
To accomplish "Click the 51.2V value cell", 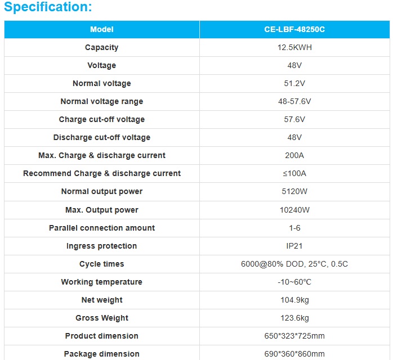I will pos(294,83).
